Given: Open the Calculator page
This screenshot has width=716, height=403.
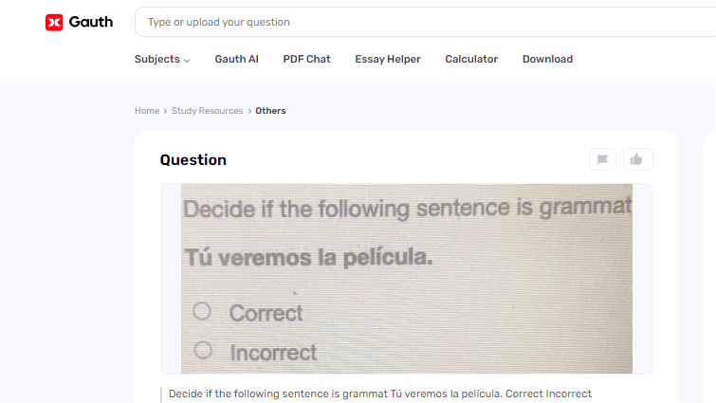Looking at the screenshot, I should click(x=471, y=59).
